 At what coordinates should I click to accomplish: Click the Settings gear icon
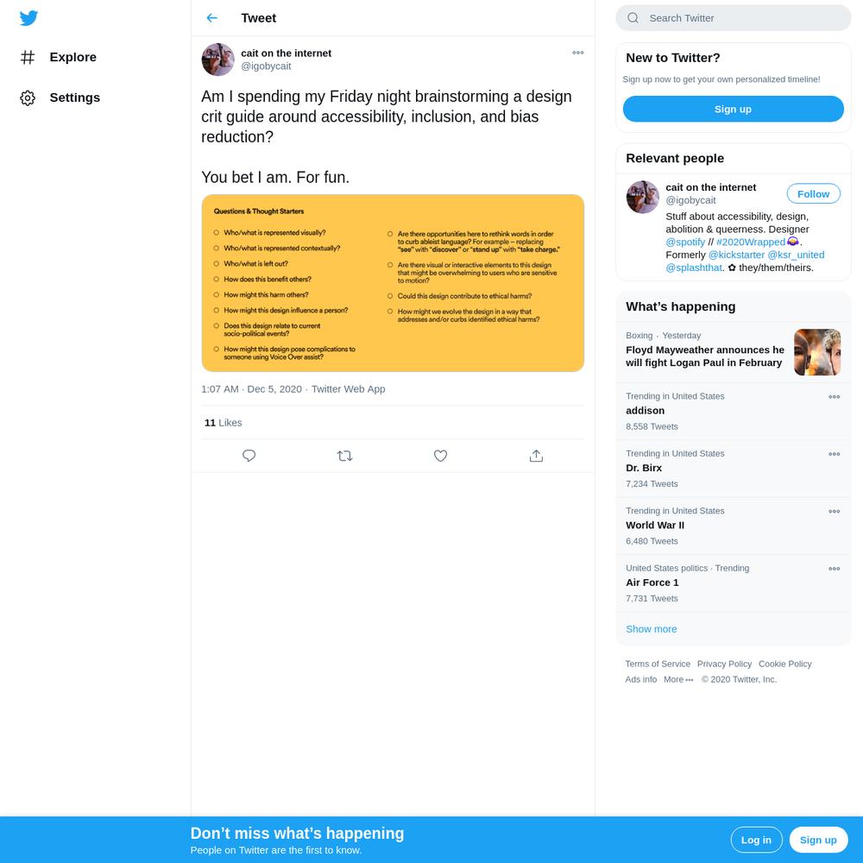(28, 98)
